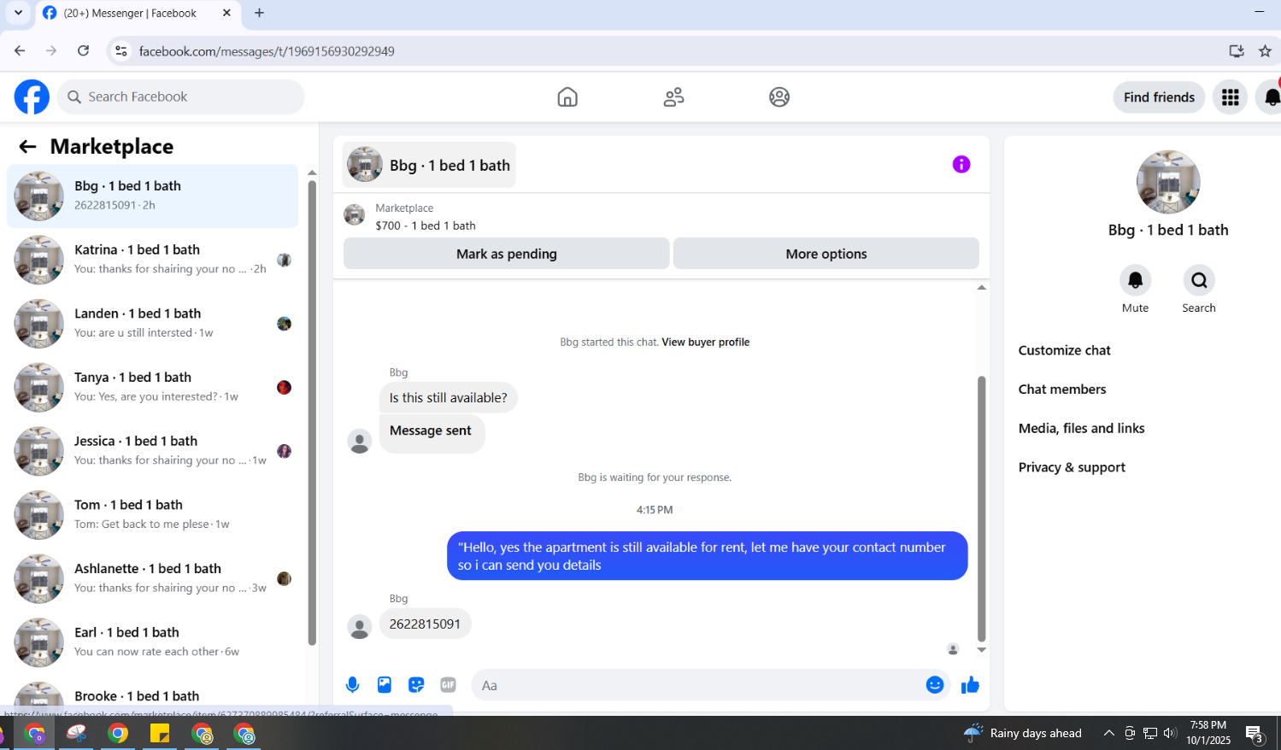Open the Tanya · 1 bed 1 bath conversation
The height and width of the screenshot is (750, 1281).
[152, 387]
